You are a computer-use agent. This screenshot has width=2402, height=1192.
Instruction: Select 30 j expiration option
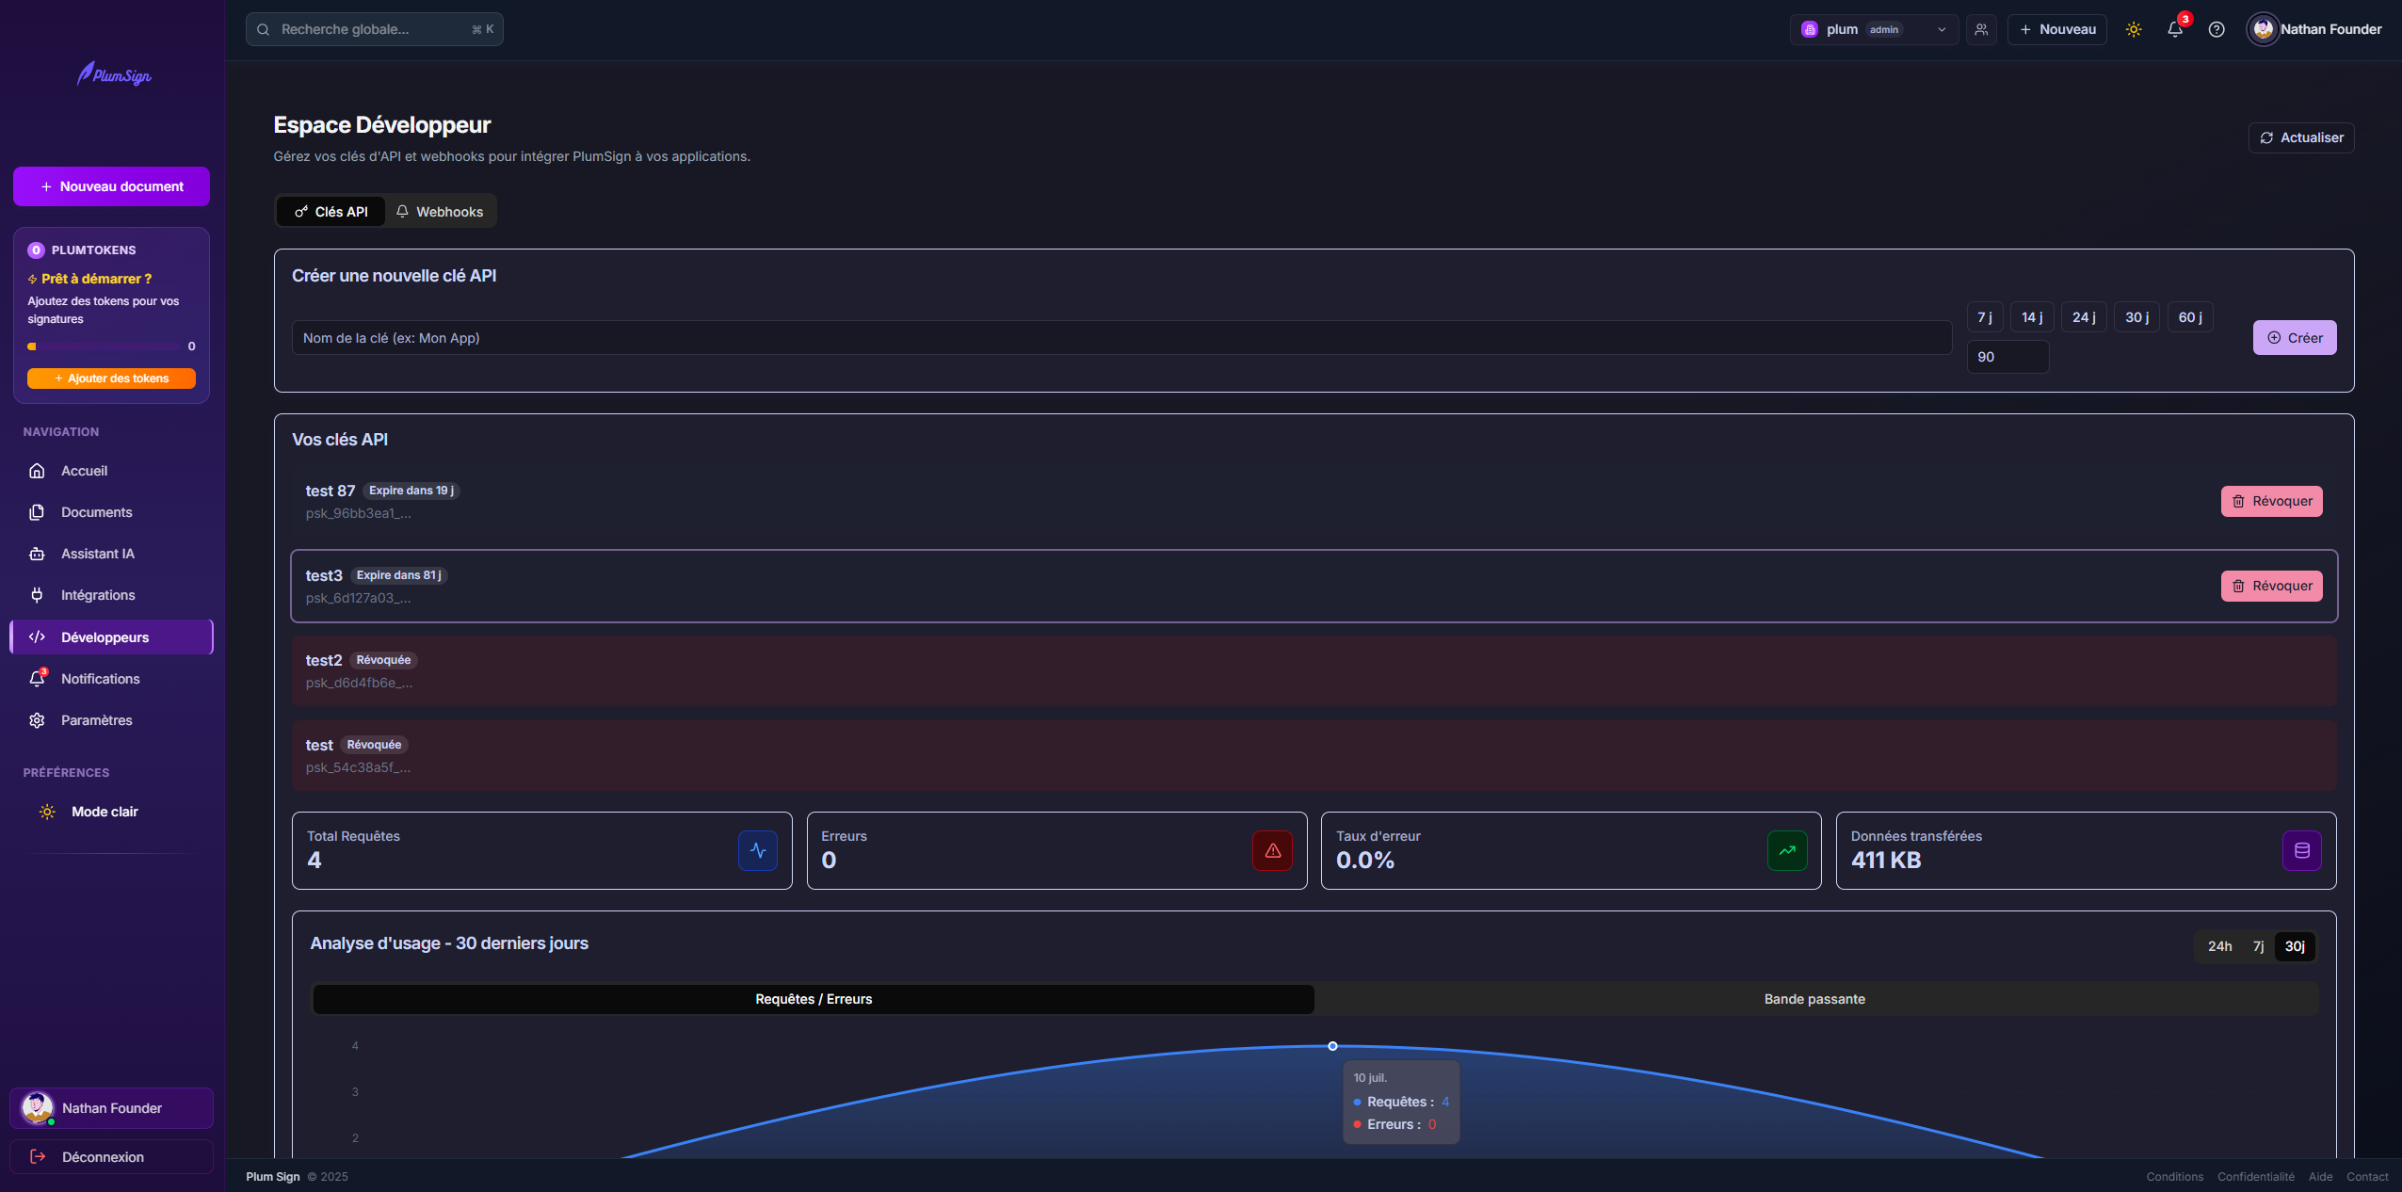2136,317
